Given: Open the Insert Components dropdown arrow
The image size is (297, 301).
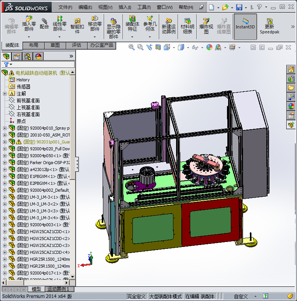Looking at the screenshot, I should click(29, 37).
